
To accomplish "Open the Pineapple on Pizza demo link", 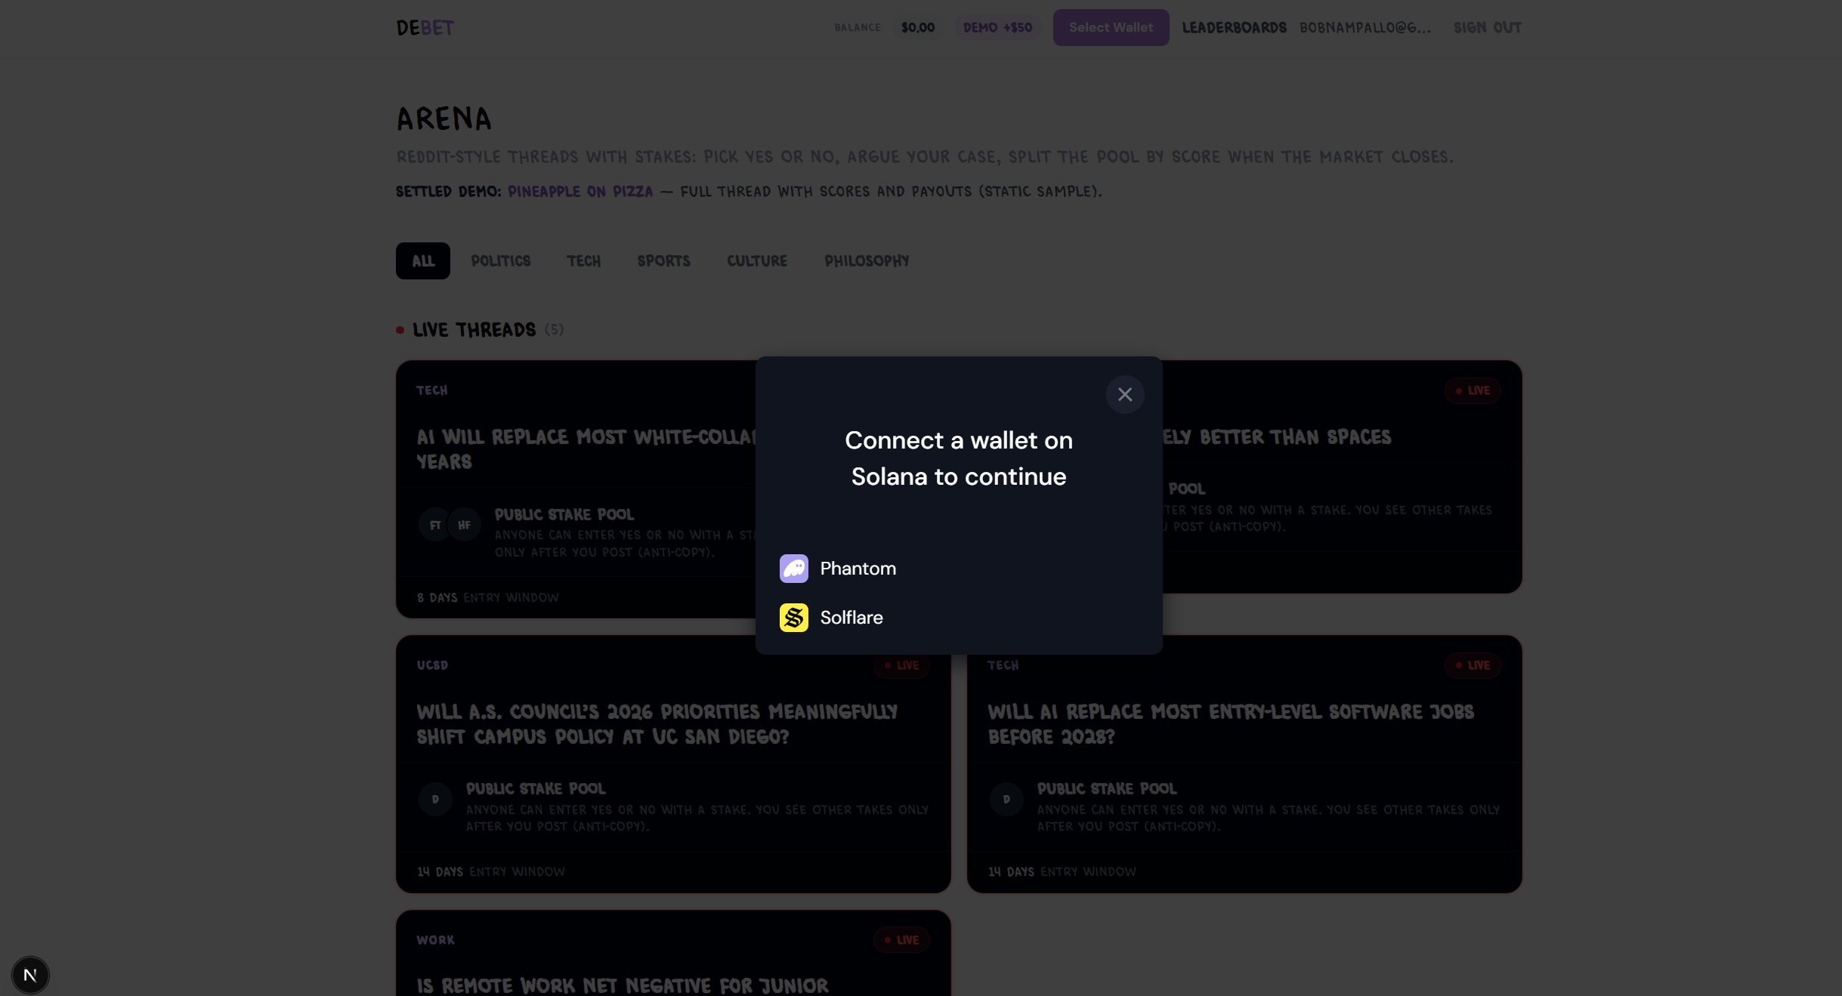I will tap(579, 192).
